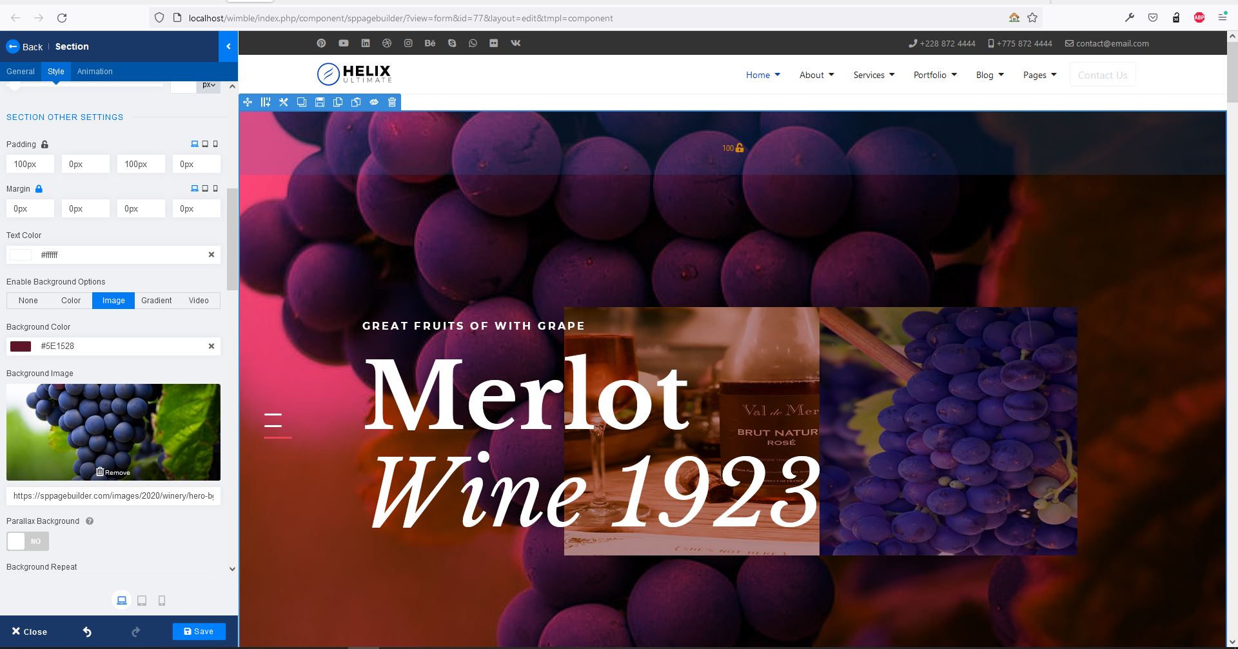
Task: Collapse the left settings panel
Action: click(228, 46)
